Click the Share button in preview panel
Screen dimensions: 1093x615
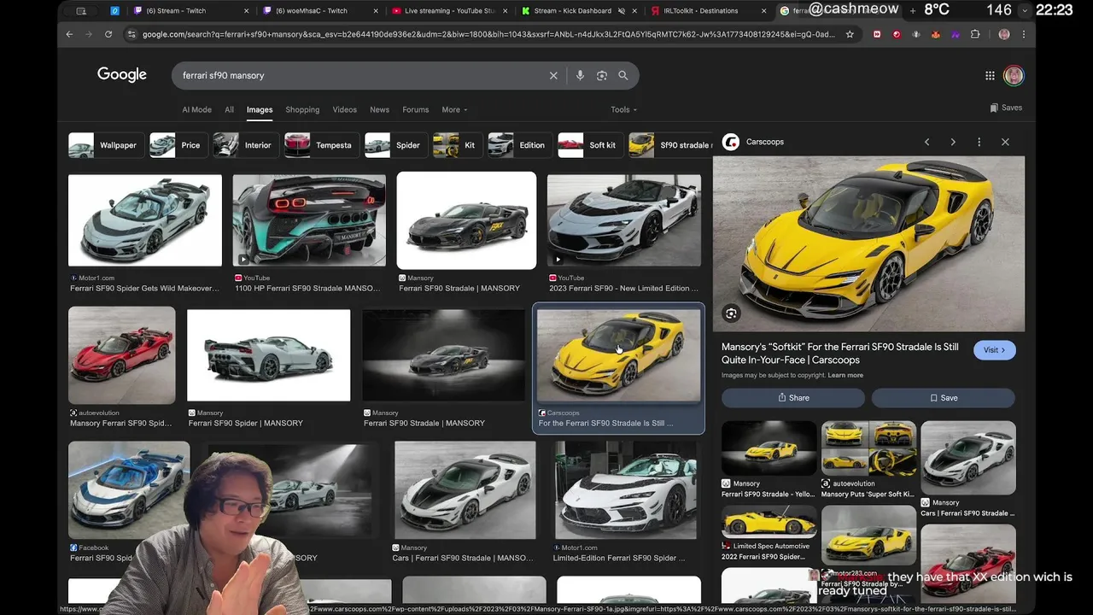pyautogui.click(x=793, y=398)
